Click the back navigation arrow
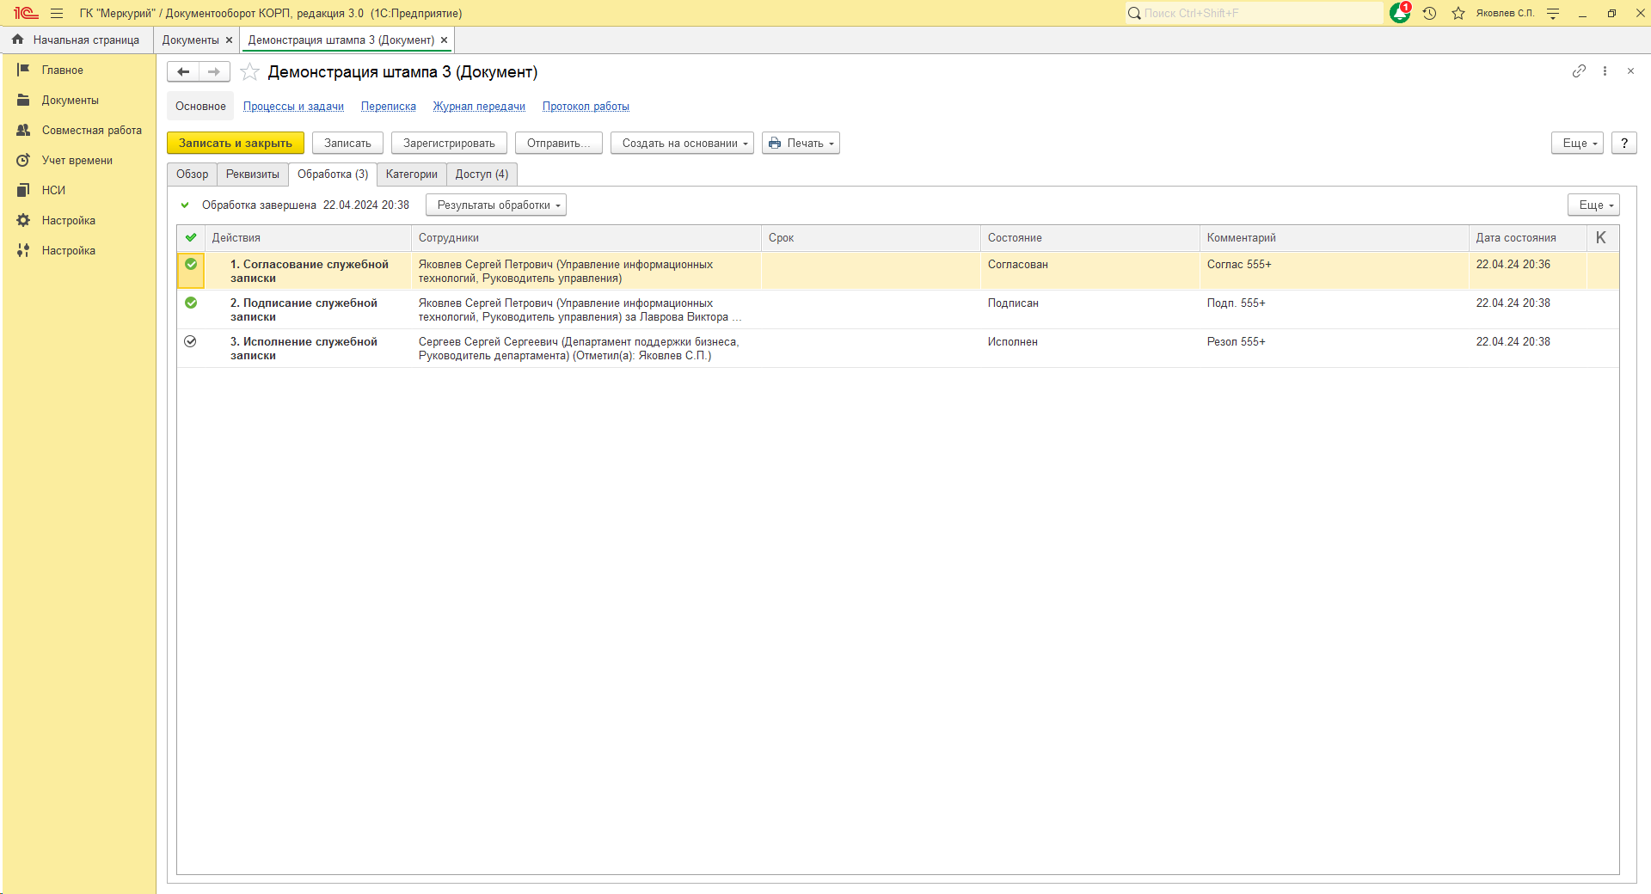The width and height of the screenshot is (1651, 894). click(183, 72)
